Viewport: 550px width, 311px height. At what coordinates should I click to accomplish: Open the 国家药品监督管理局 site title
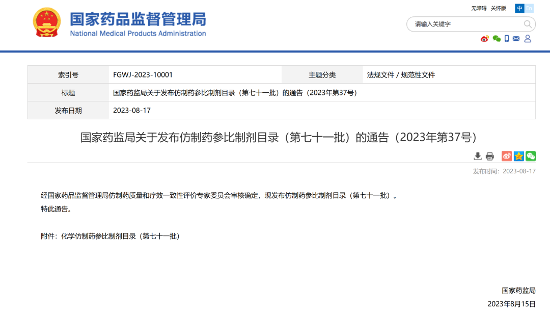pos(138,19)
